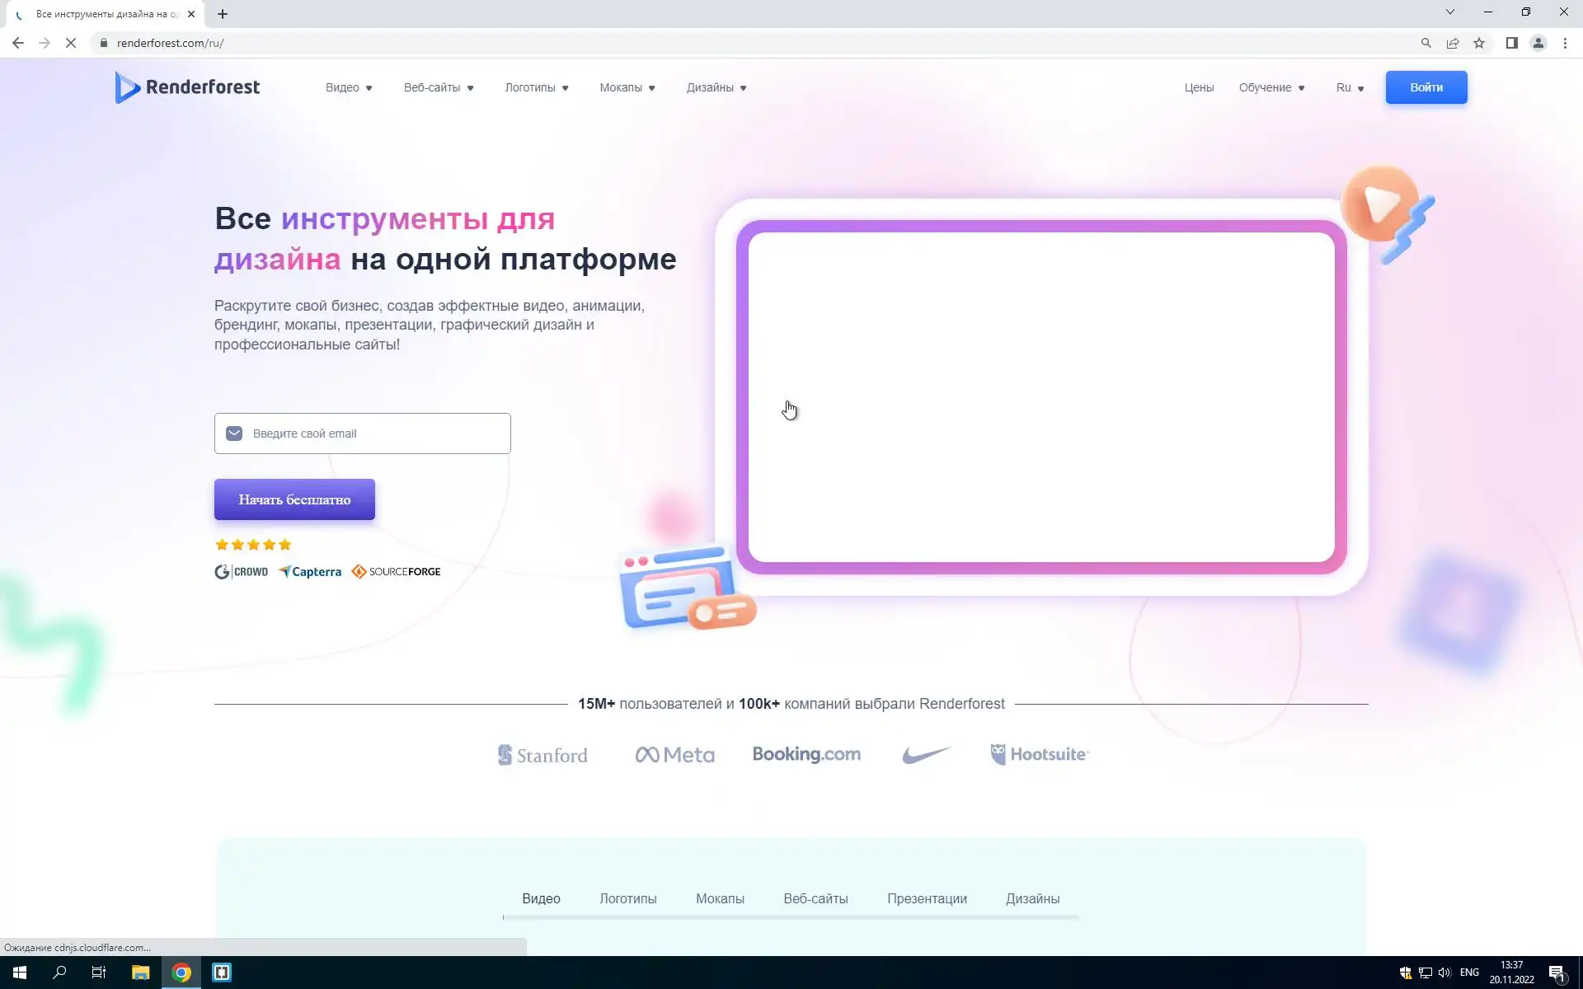Bookmark this page with star icon
Viewport: 1583px width, 989px height.
tap(1479, 43)
